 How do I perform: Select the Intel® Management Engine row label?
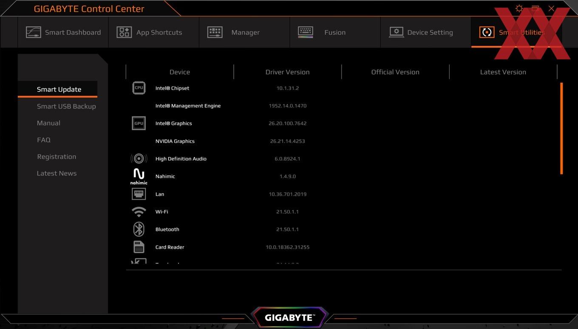click(x=188, y=106)
